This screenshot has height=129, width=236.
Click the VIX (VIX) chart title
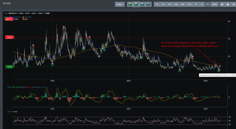tap(7, 3)
